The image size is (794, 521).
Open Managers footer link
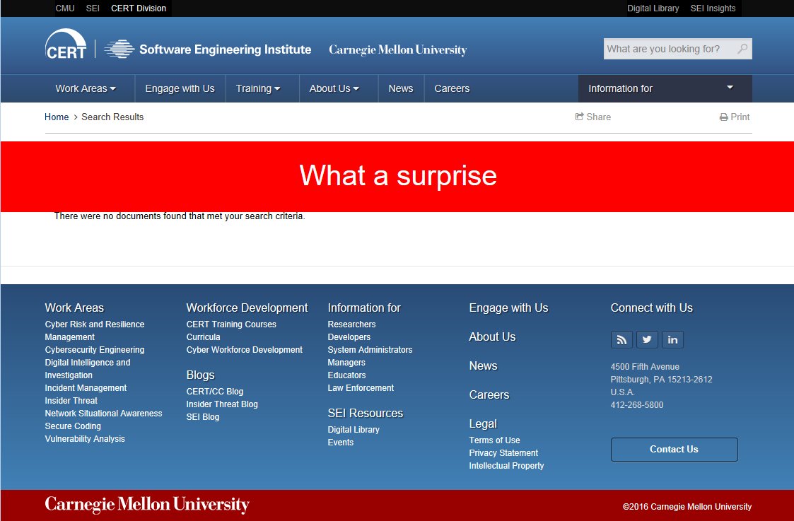pyautogui.click(x=346, y=363)
